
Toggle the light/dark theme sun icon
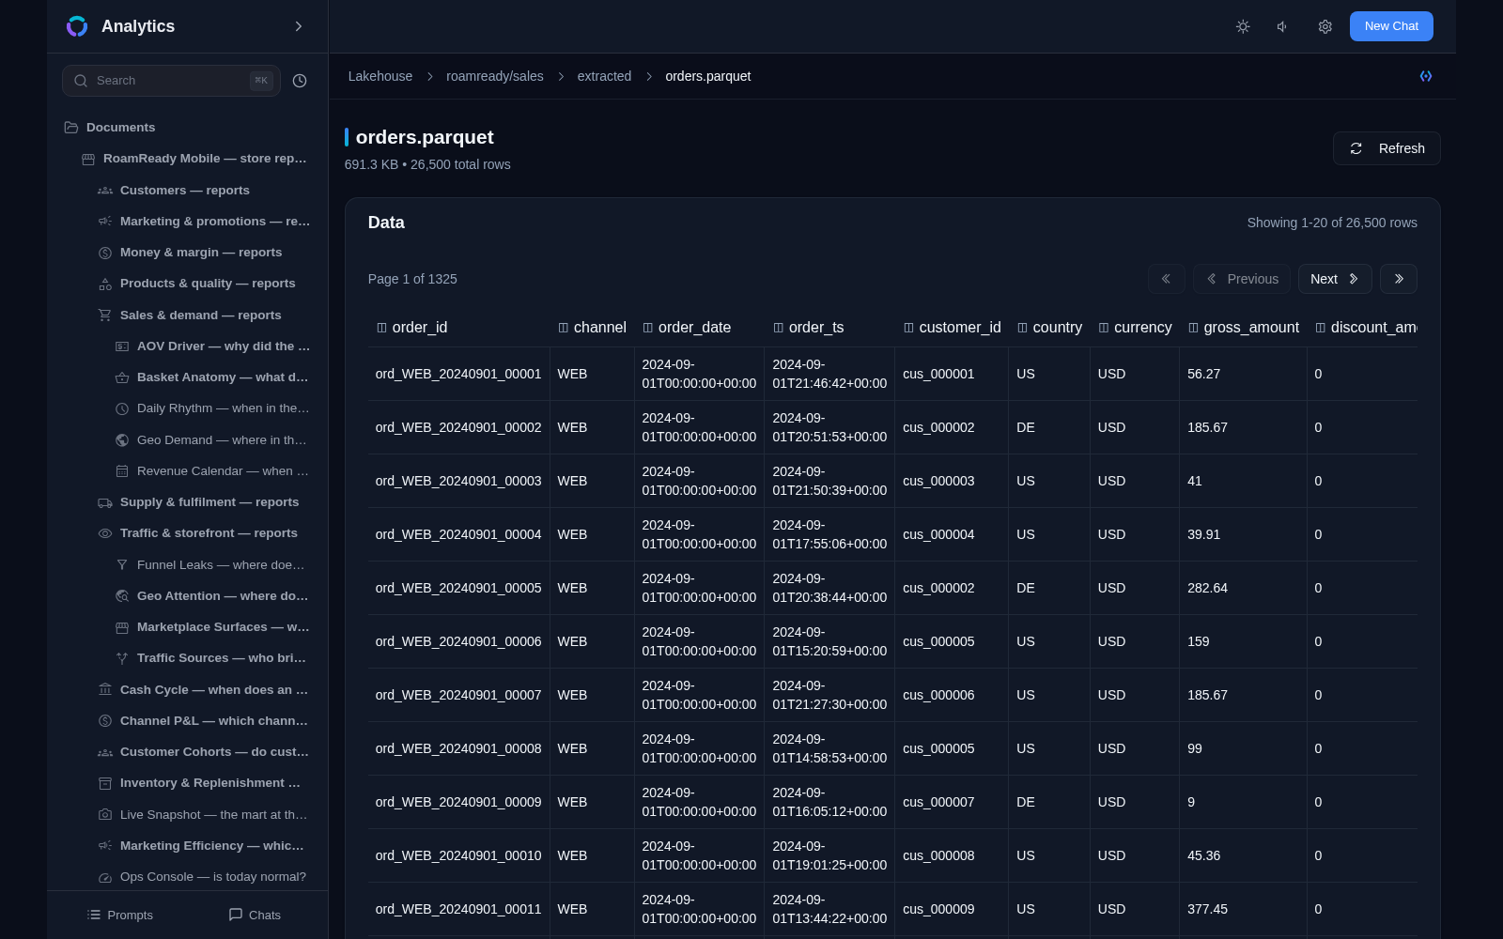[x=1243, y=26]
